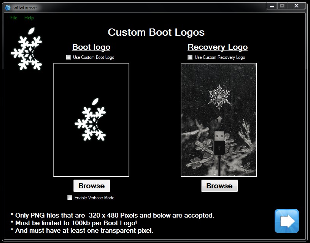Minimize the sn0wbreeze window
The width and height of the screenshot is (310, 243).
(x=271, y=6)
